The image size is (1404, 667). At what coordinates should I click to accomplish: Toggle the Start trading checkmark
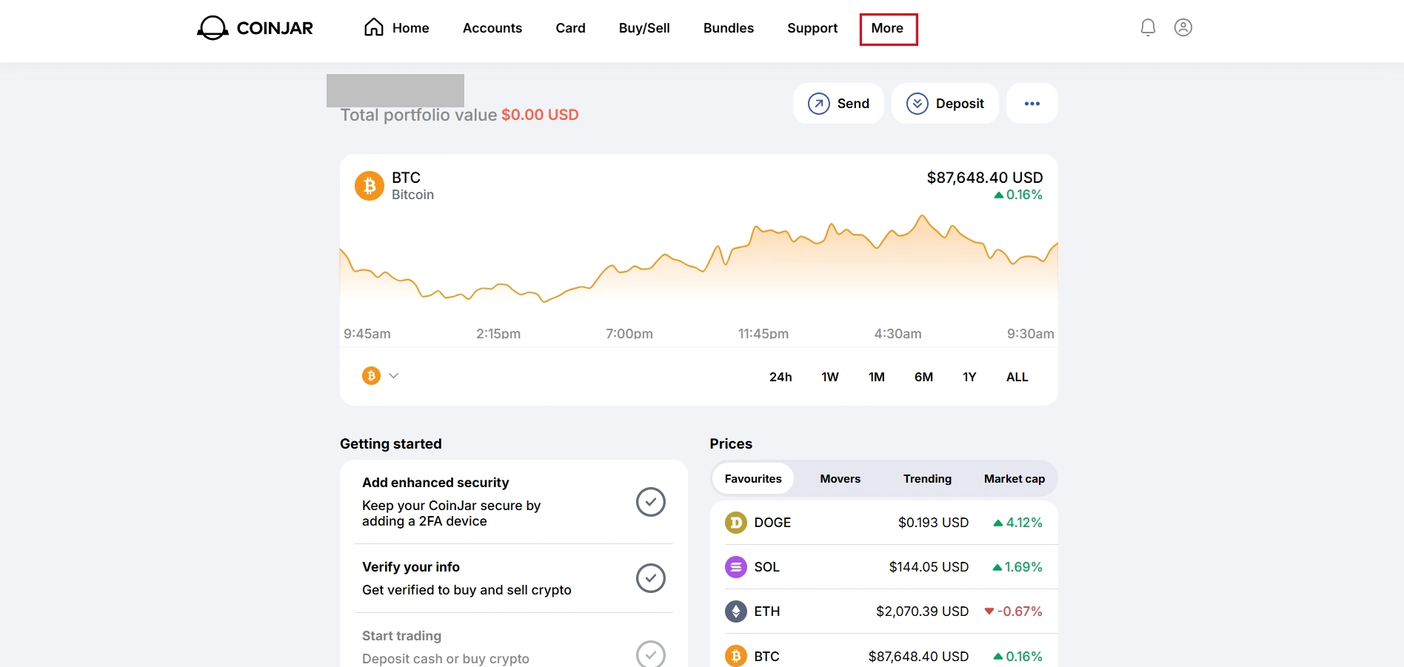(651, 654)
